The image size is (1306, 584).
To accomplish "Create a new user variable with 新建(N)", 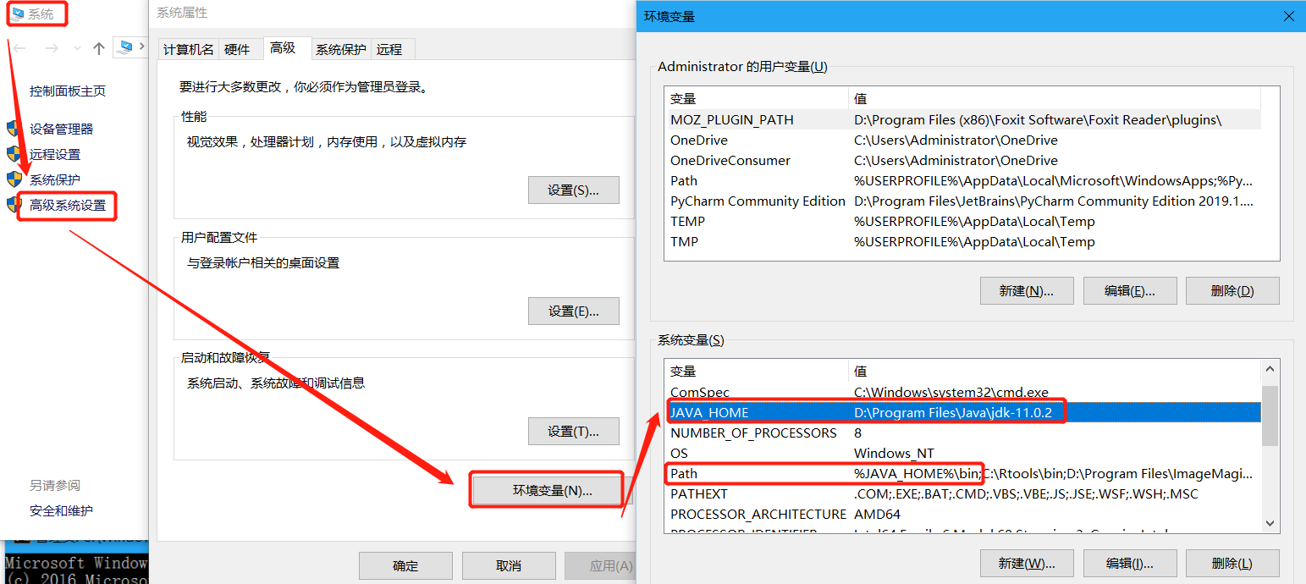I will coord(1027,290).
